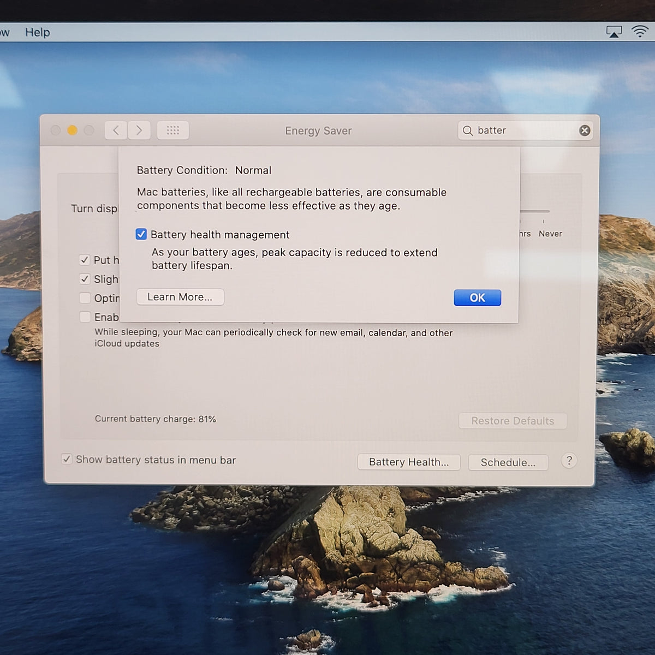Clear the search field with the X icon

point(585,130)
